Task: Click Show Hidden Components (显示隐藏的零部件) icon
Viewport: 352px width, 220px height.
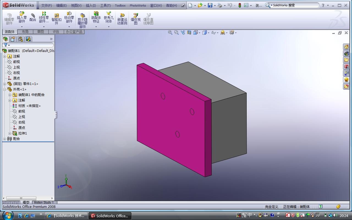Action: pyautogui.click(x=82, y=15)
